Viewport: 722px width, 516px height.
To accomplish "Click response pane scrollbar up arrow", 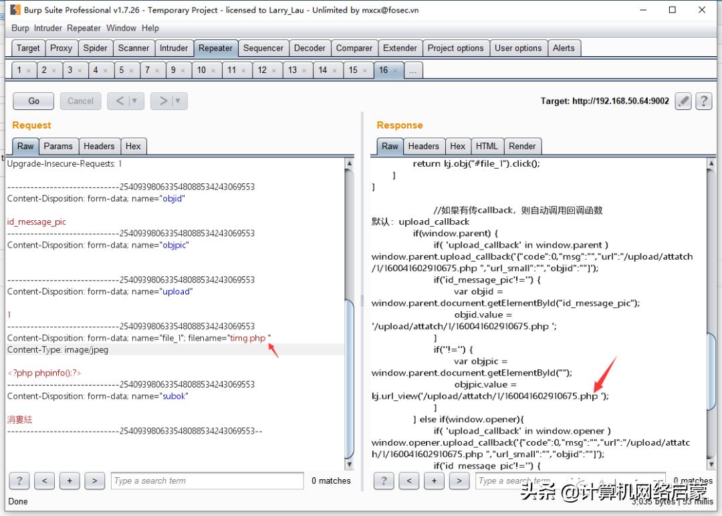I will click(711, 163).
